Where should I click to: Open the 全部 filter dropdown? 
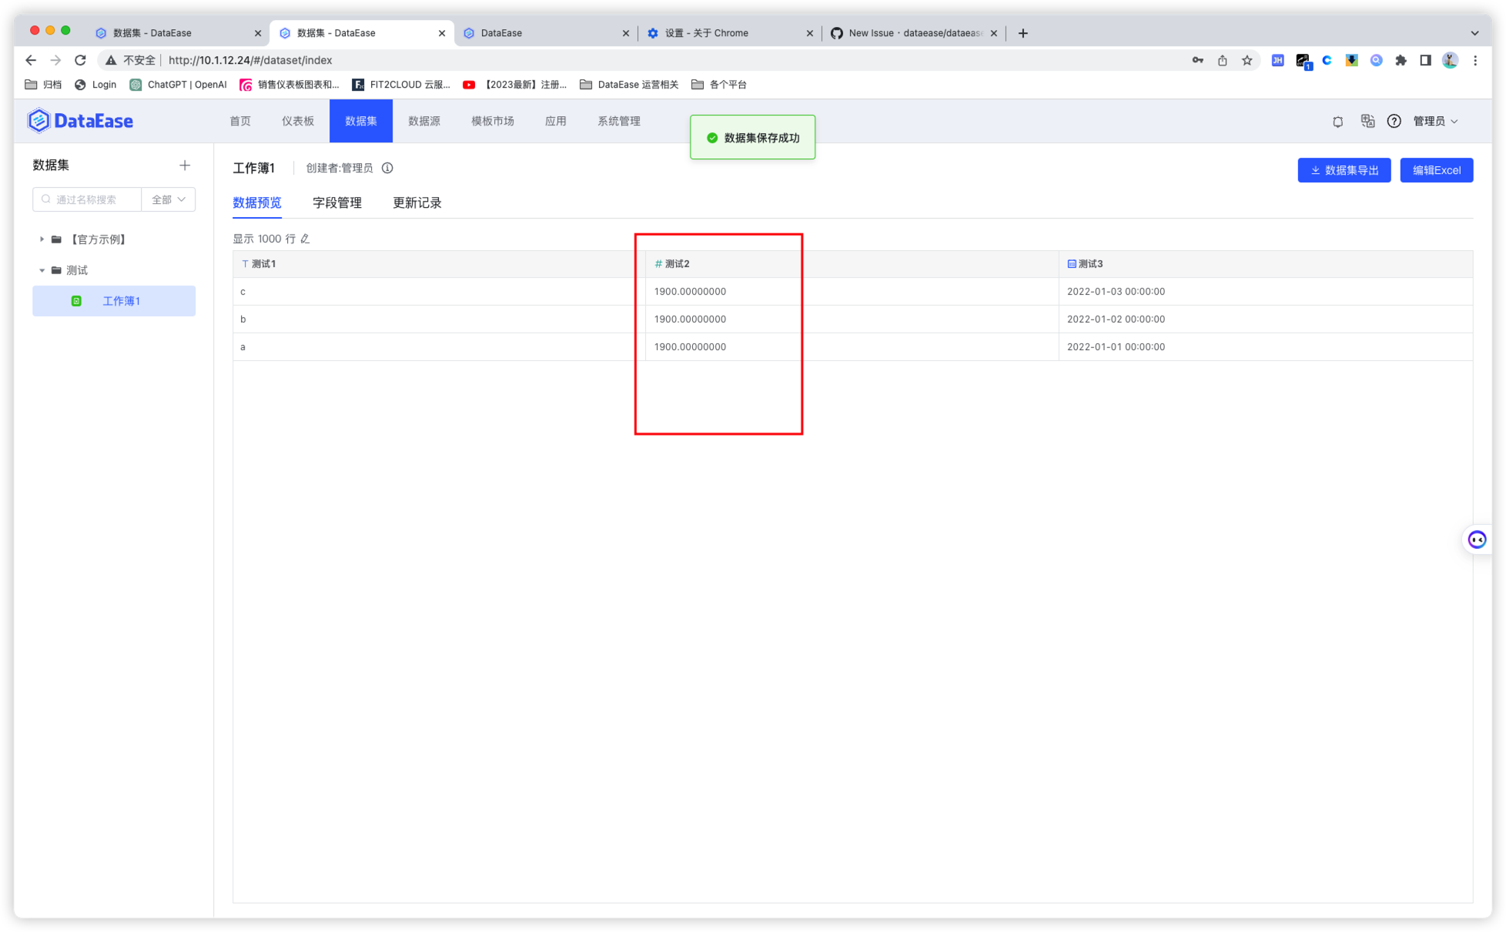[x=167, y=199]
